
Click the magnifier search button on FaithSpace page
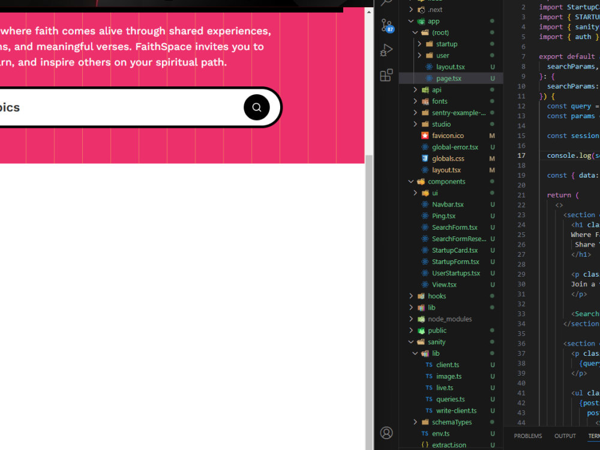coord(257,107)
